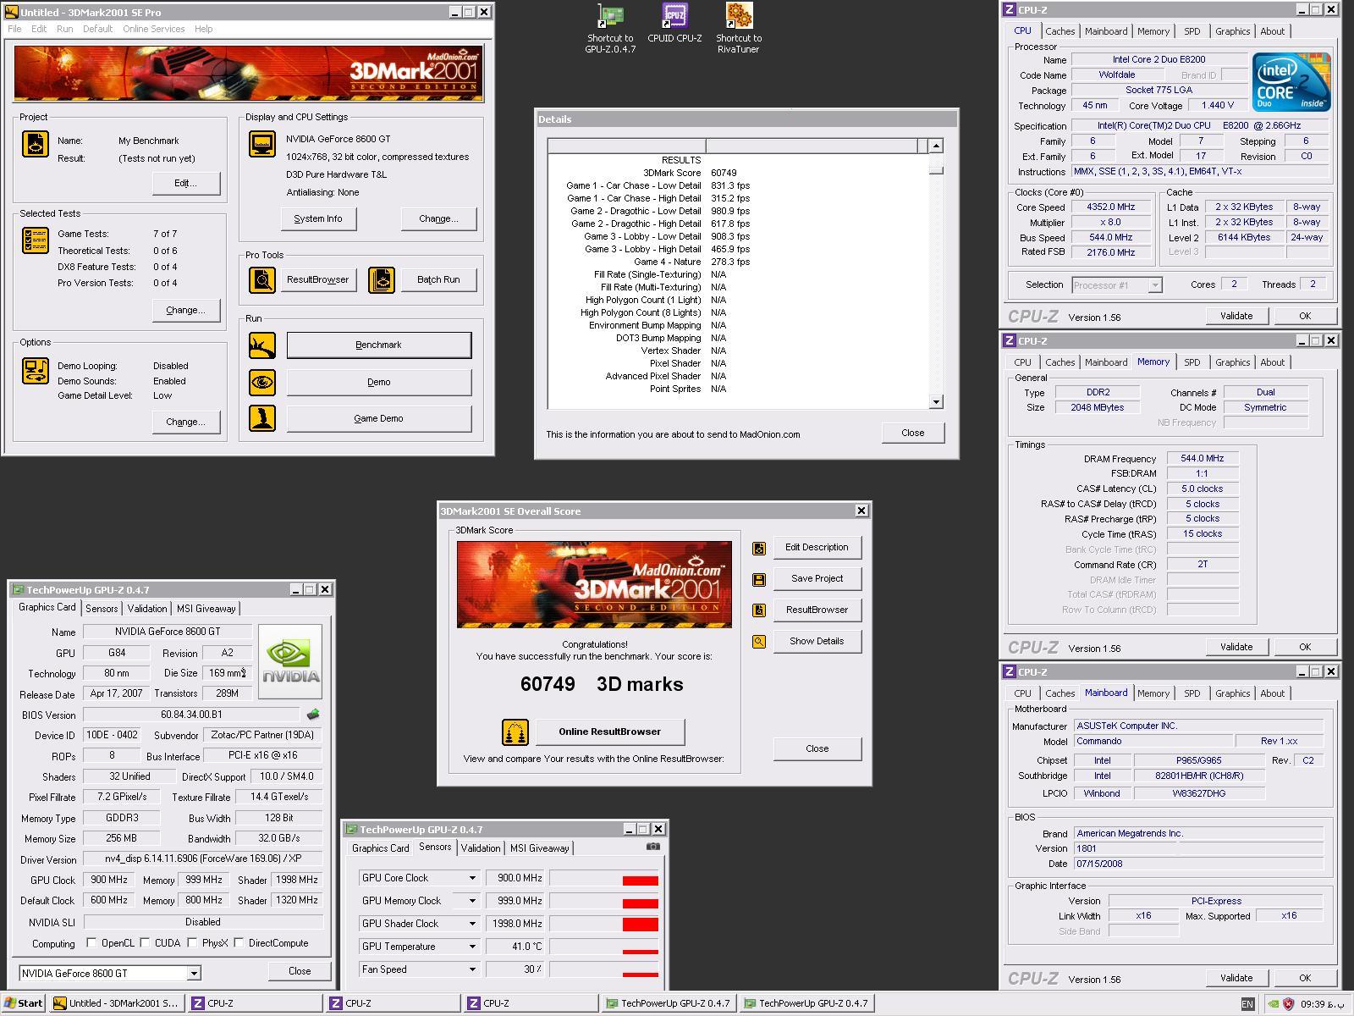The width and height of the screenshot is (1354, 1016).
Task: Click the Show Details magnifier icon
Action: click(x=759, y=642)
